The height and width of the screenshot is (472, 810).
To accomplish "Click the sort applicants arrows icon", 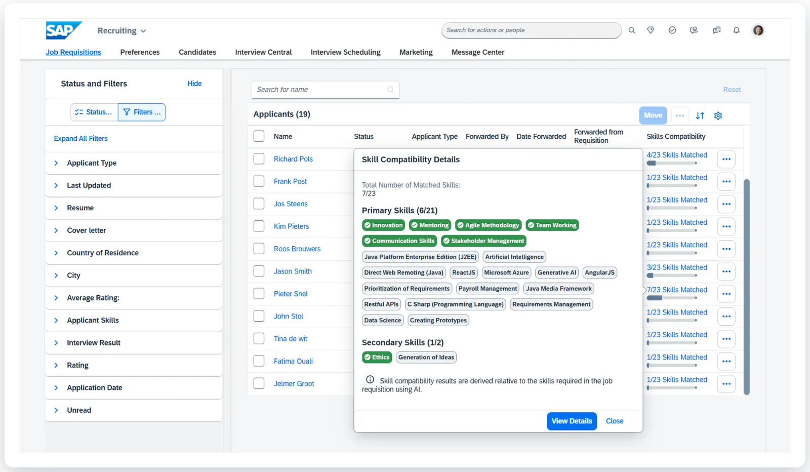I will (x=700, y=115).
